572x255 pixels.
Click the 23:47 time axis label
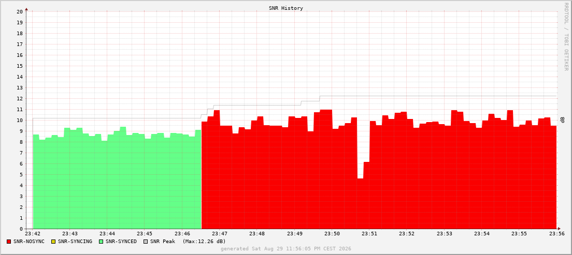[220, 234]
